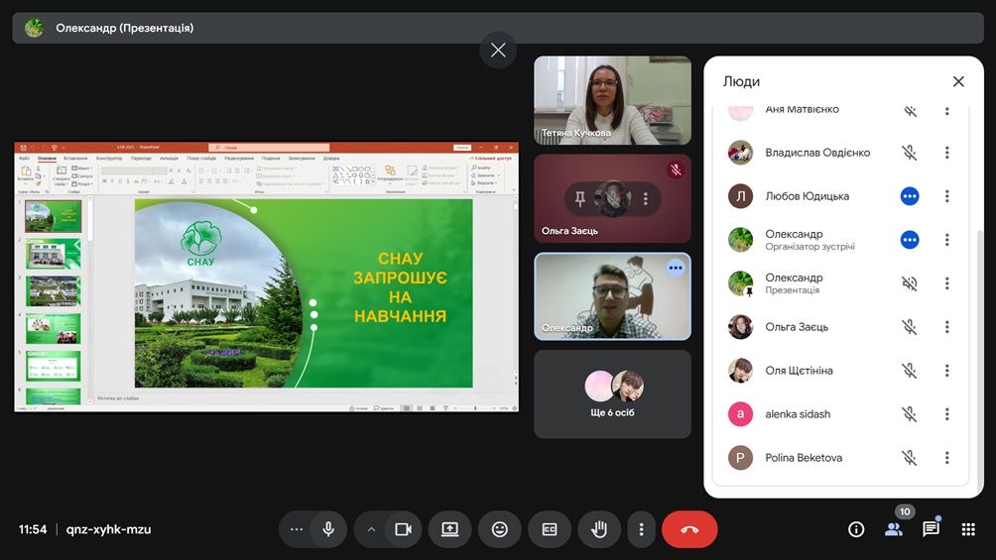Open the activities grid icon
Viewport: 996px width, 560px height.
pos(968,529)
